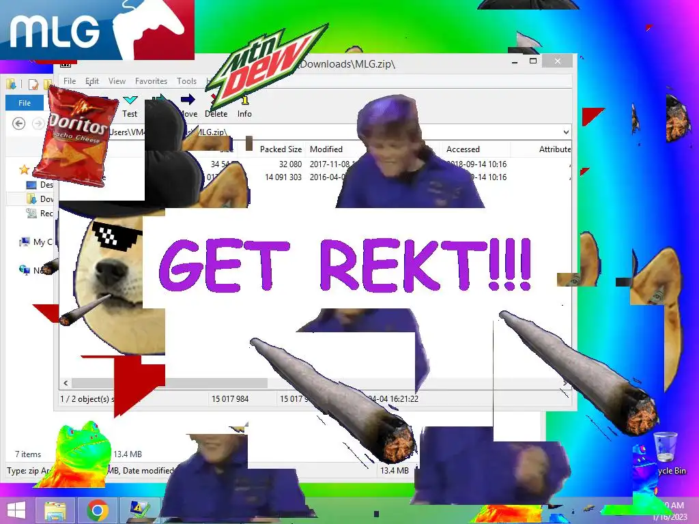Minimize the 7-Zip window
The width and height of the screenshot is (699, 524).
coord(515,61)
